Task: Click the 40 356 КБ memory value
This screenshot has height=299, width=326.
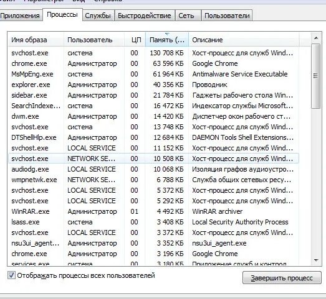Action: [168, 85]
